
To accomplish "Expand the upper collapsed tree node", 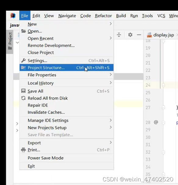I will (17, 124).
